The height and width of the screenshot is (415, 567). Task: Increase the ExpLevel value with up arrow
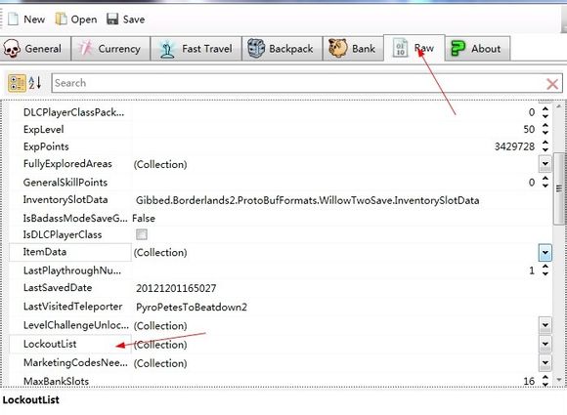coord(545,126)
